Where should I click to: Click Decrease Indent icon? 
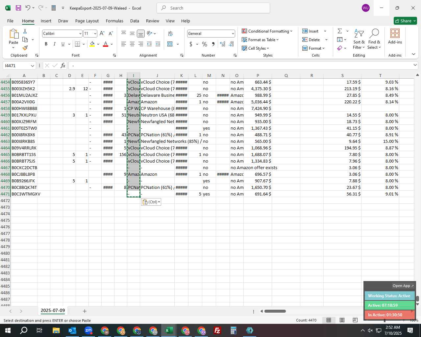coord(149,44)
